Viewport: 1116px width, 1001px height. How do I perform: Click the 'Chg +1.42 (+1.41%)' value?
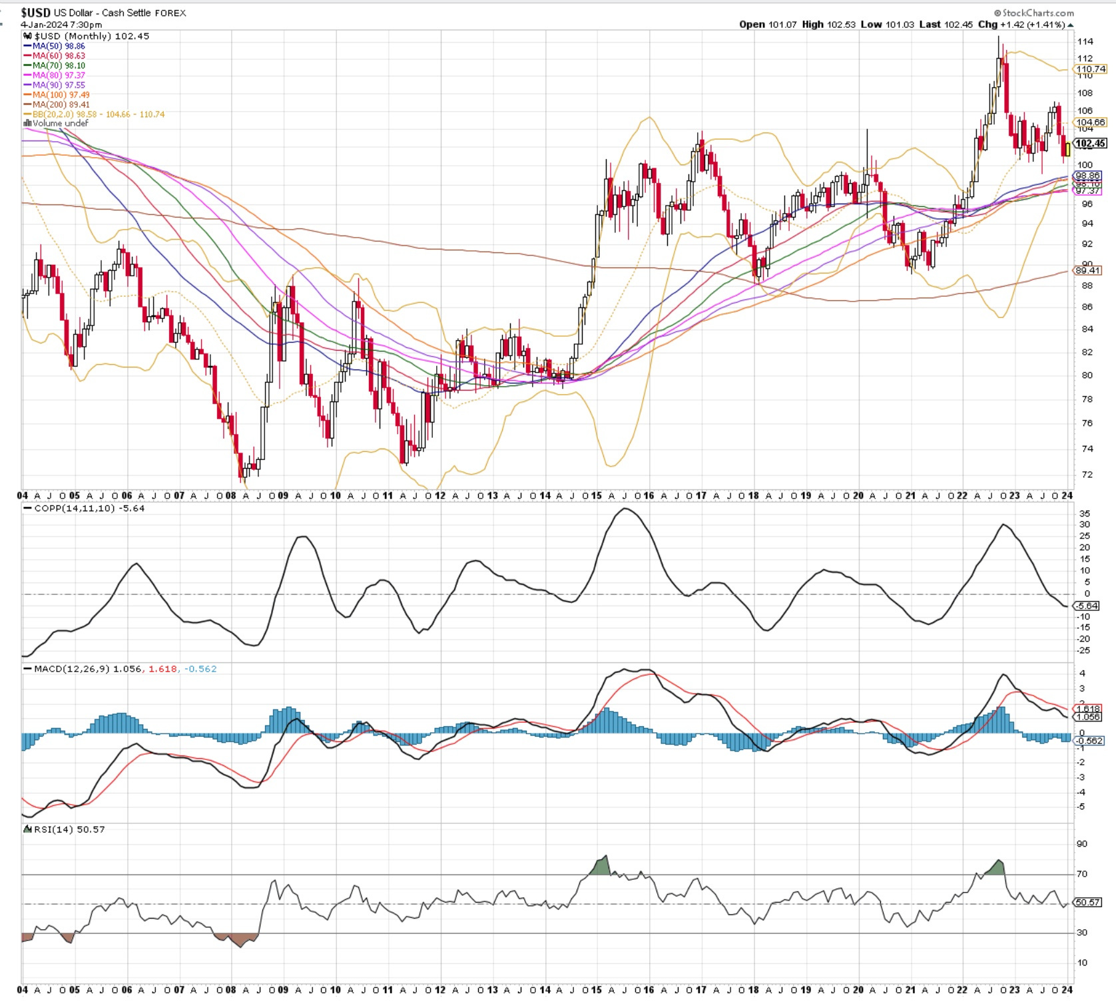[x=1021, y=24]
